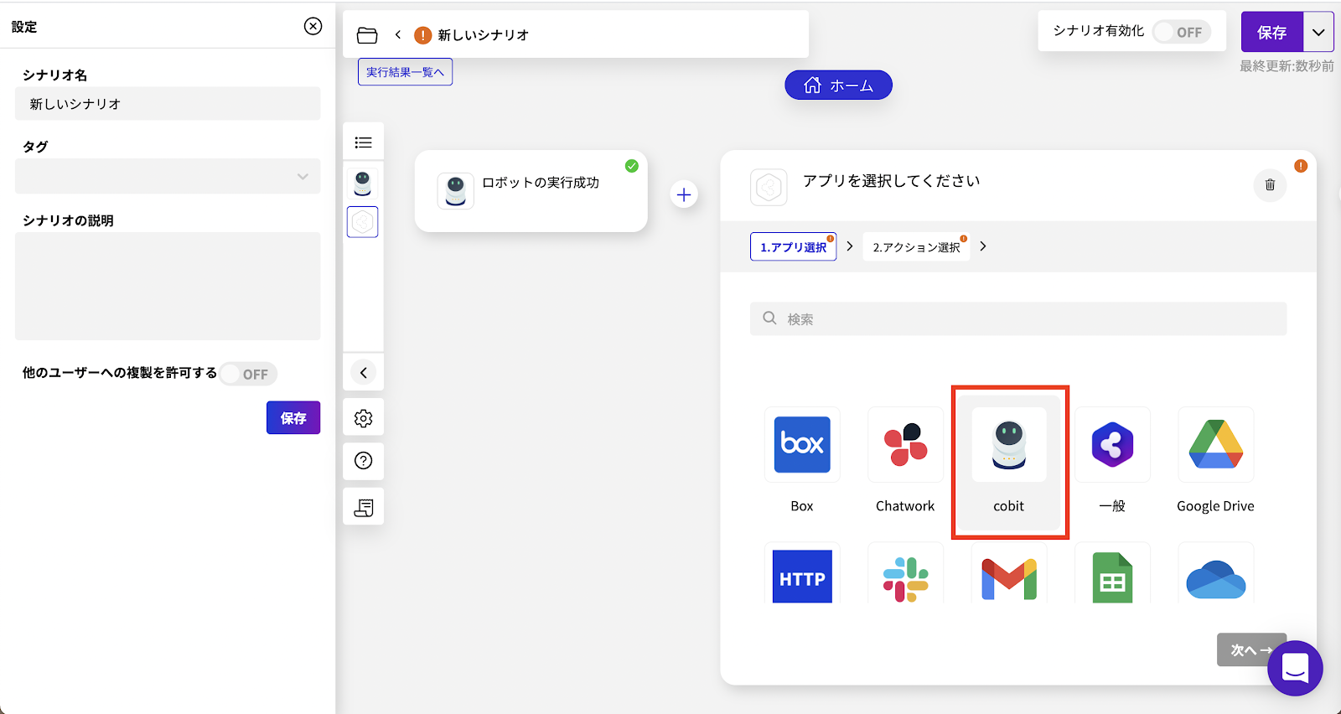Screen dimensions: 1341x714
Task: Open the gear settings icon
Action: click(x=364, y=418)
